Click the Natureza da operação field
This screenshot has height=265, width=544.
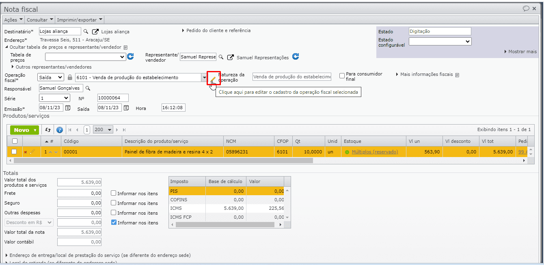pyautogui.click(x=292, y=77)
